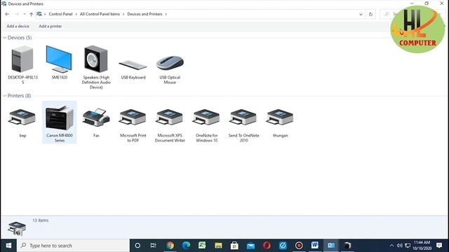Viewport: 449px width, 252px height.
Task: Click Add a printer
Action: click(x=51, y=26)
